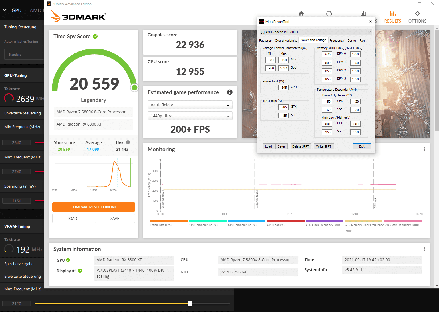
Task: Click the CPU score value 12 955
Action: tap(190, 71)
